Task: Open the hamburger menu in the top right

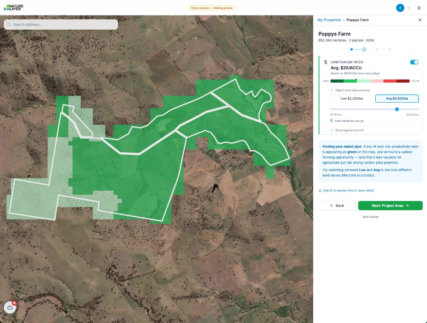Action: tap(419, 8)
